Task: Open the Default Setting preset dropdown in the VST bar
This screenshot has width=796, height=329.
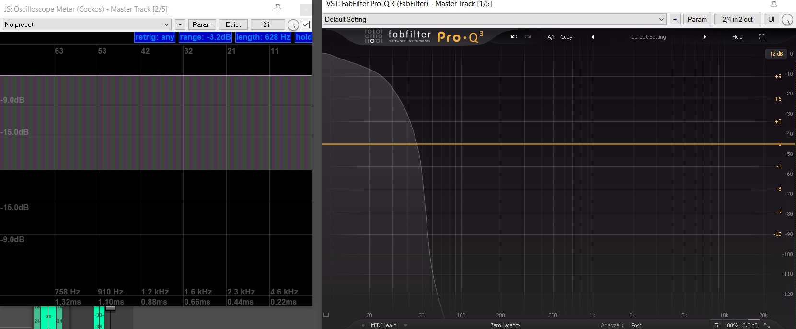Action: (x=495, y=19)
